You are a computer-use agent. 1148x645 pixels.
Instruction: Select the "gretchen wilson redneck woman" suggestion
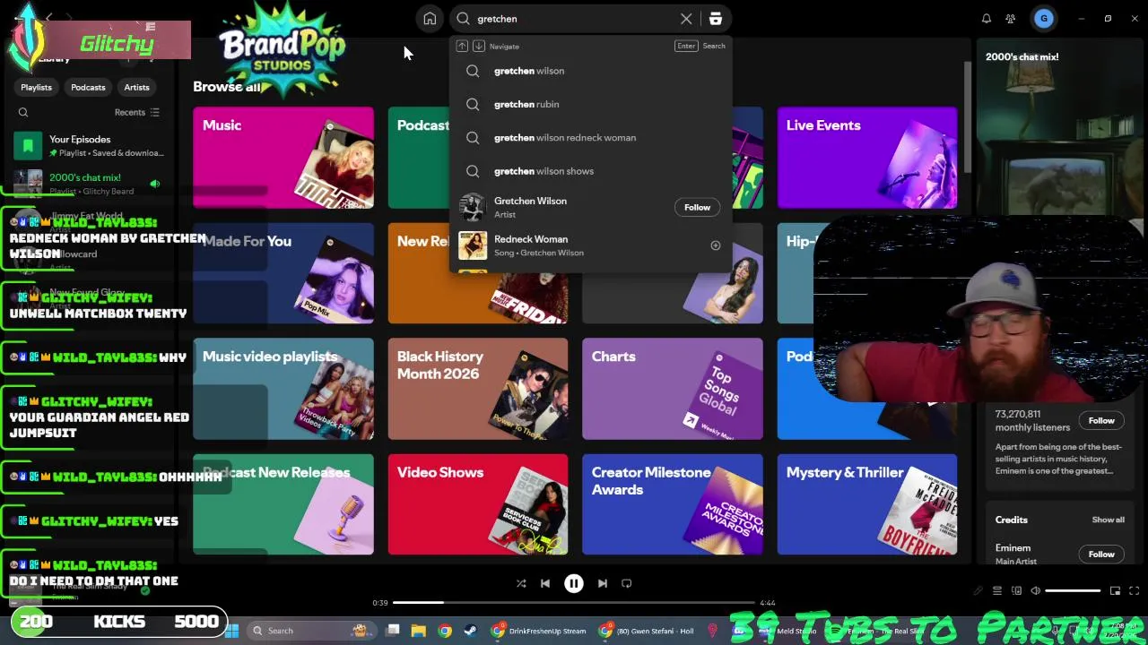(x=592, y=138)
